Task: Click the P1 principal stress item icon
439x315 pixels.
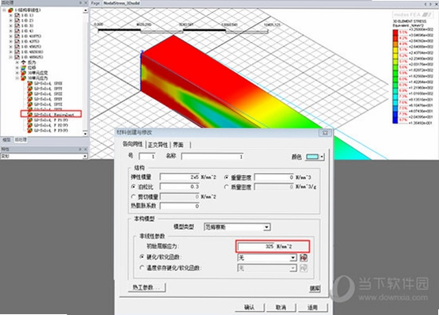Action: 29,120
